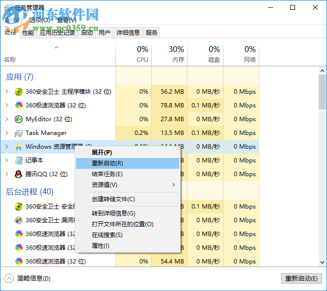327x291 pixels.
Task: Open the 选项(O) menu
Action: [x=40, y=20]
